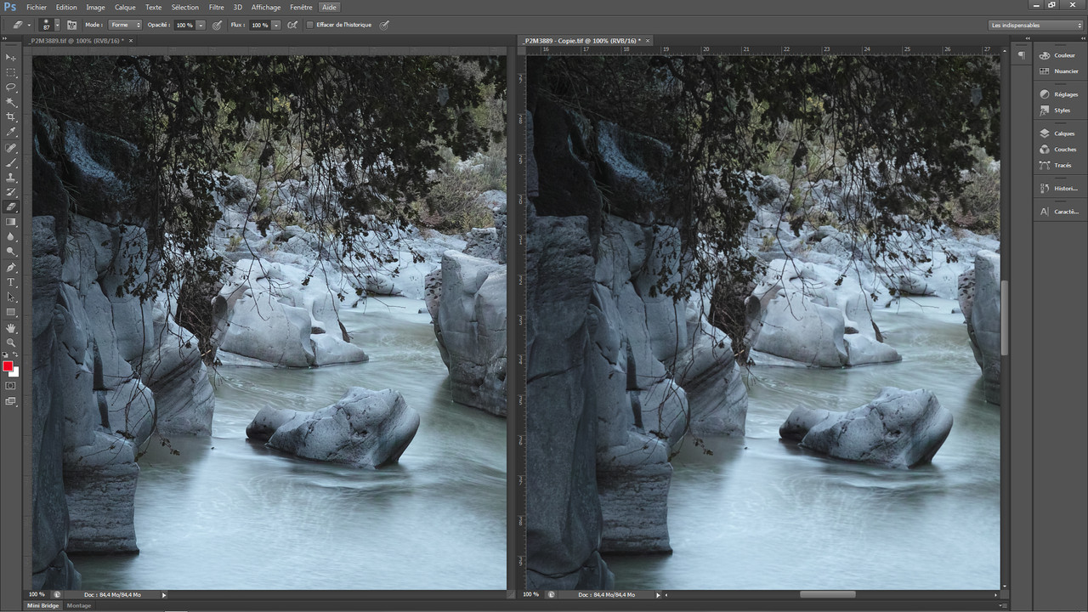The image size is (1088, 612).
Task: Switch to the Montage tab
Action: 79,605
